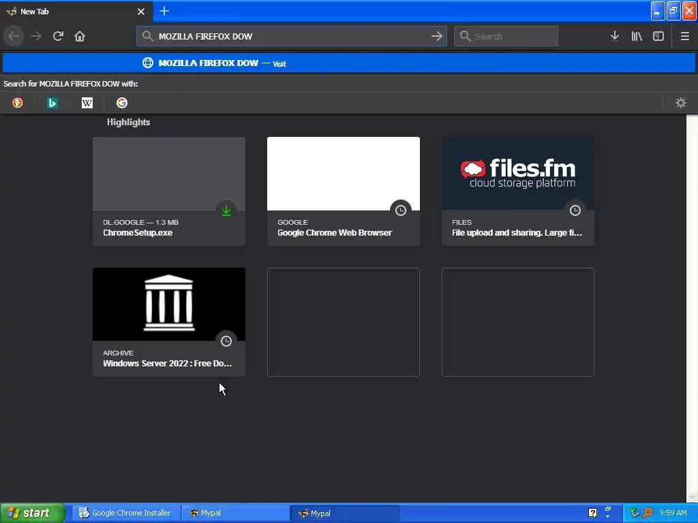
Task: Click the green pen tray icon
Action: [635, 513]
